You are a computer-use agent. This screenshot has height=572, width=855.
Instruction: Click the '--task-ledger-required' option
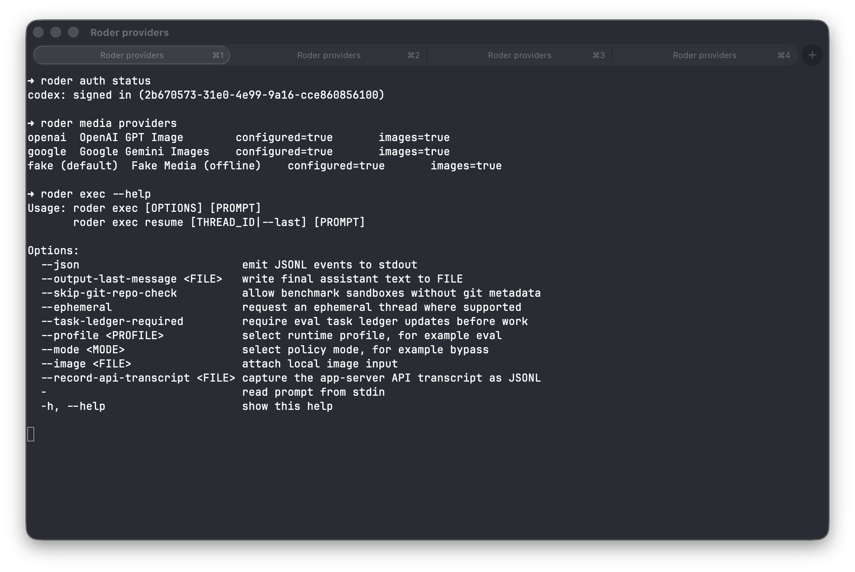pos(112,321)
